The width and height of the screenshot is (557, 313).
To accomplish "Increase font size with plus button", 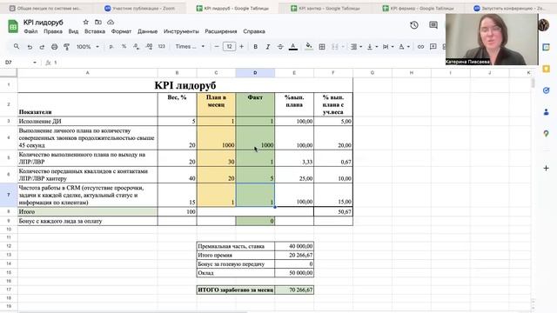I will coord(242,46).
